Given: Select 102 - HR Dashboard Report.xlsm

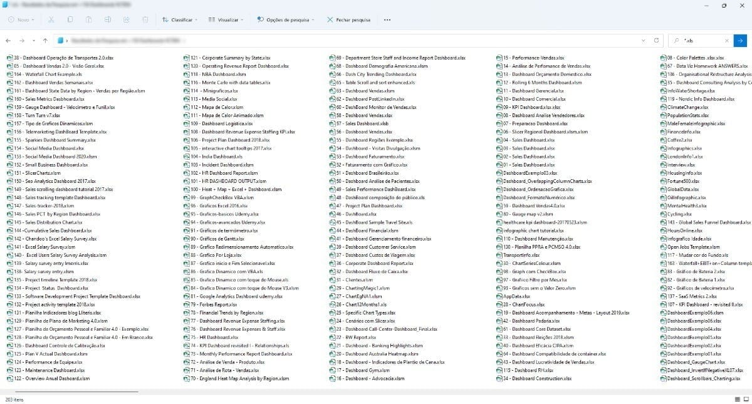Looking at the screenshot, I should (x=221, y=173).
